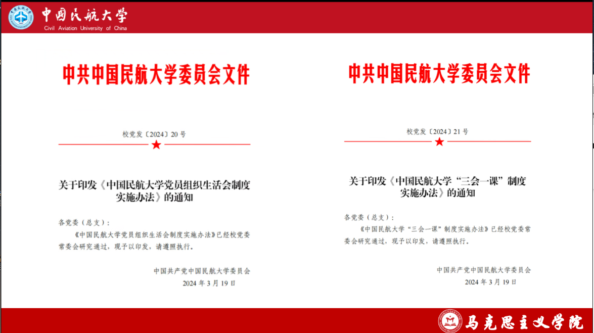
Task: Click document number 校党发〔2024〕21号
Action: [437, 132]
